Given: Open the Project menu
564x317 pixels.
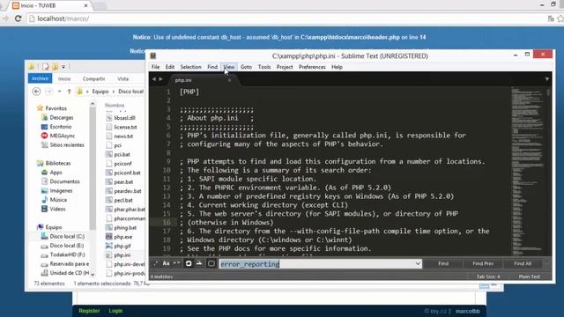Looking at the screenshot, I should 285,67.
